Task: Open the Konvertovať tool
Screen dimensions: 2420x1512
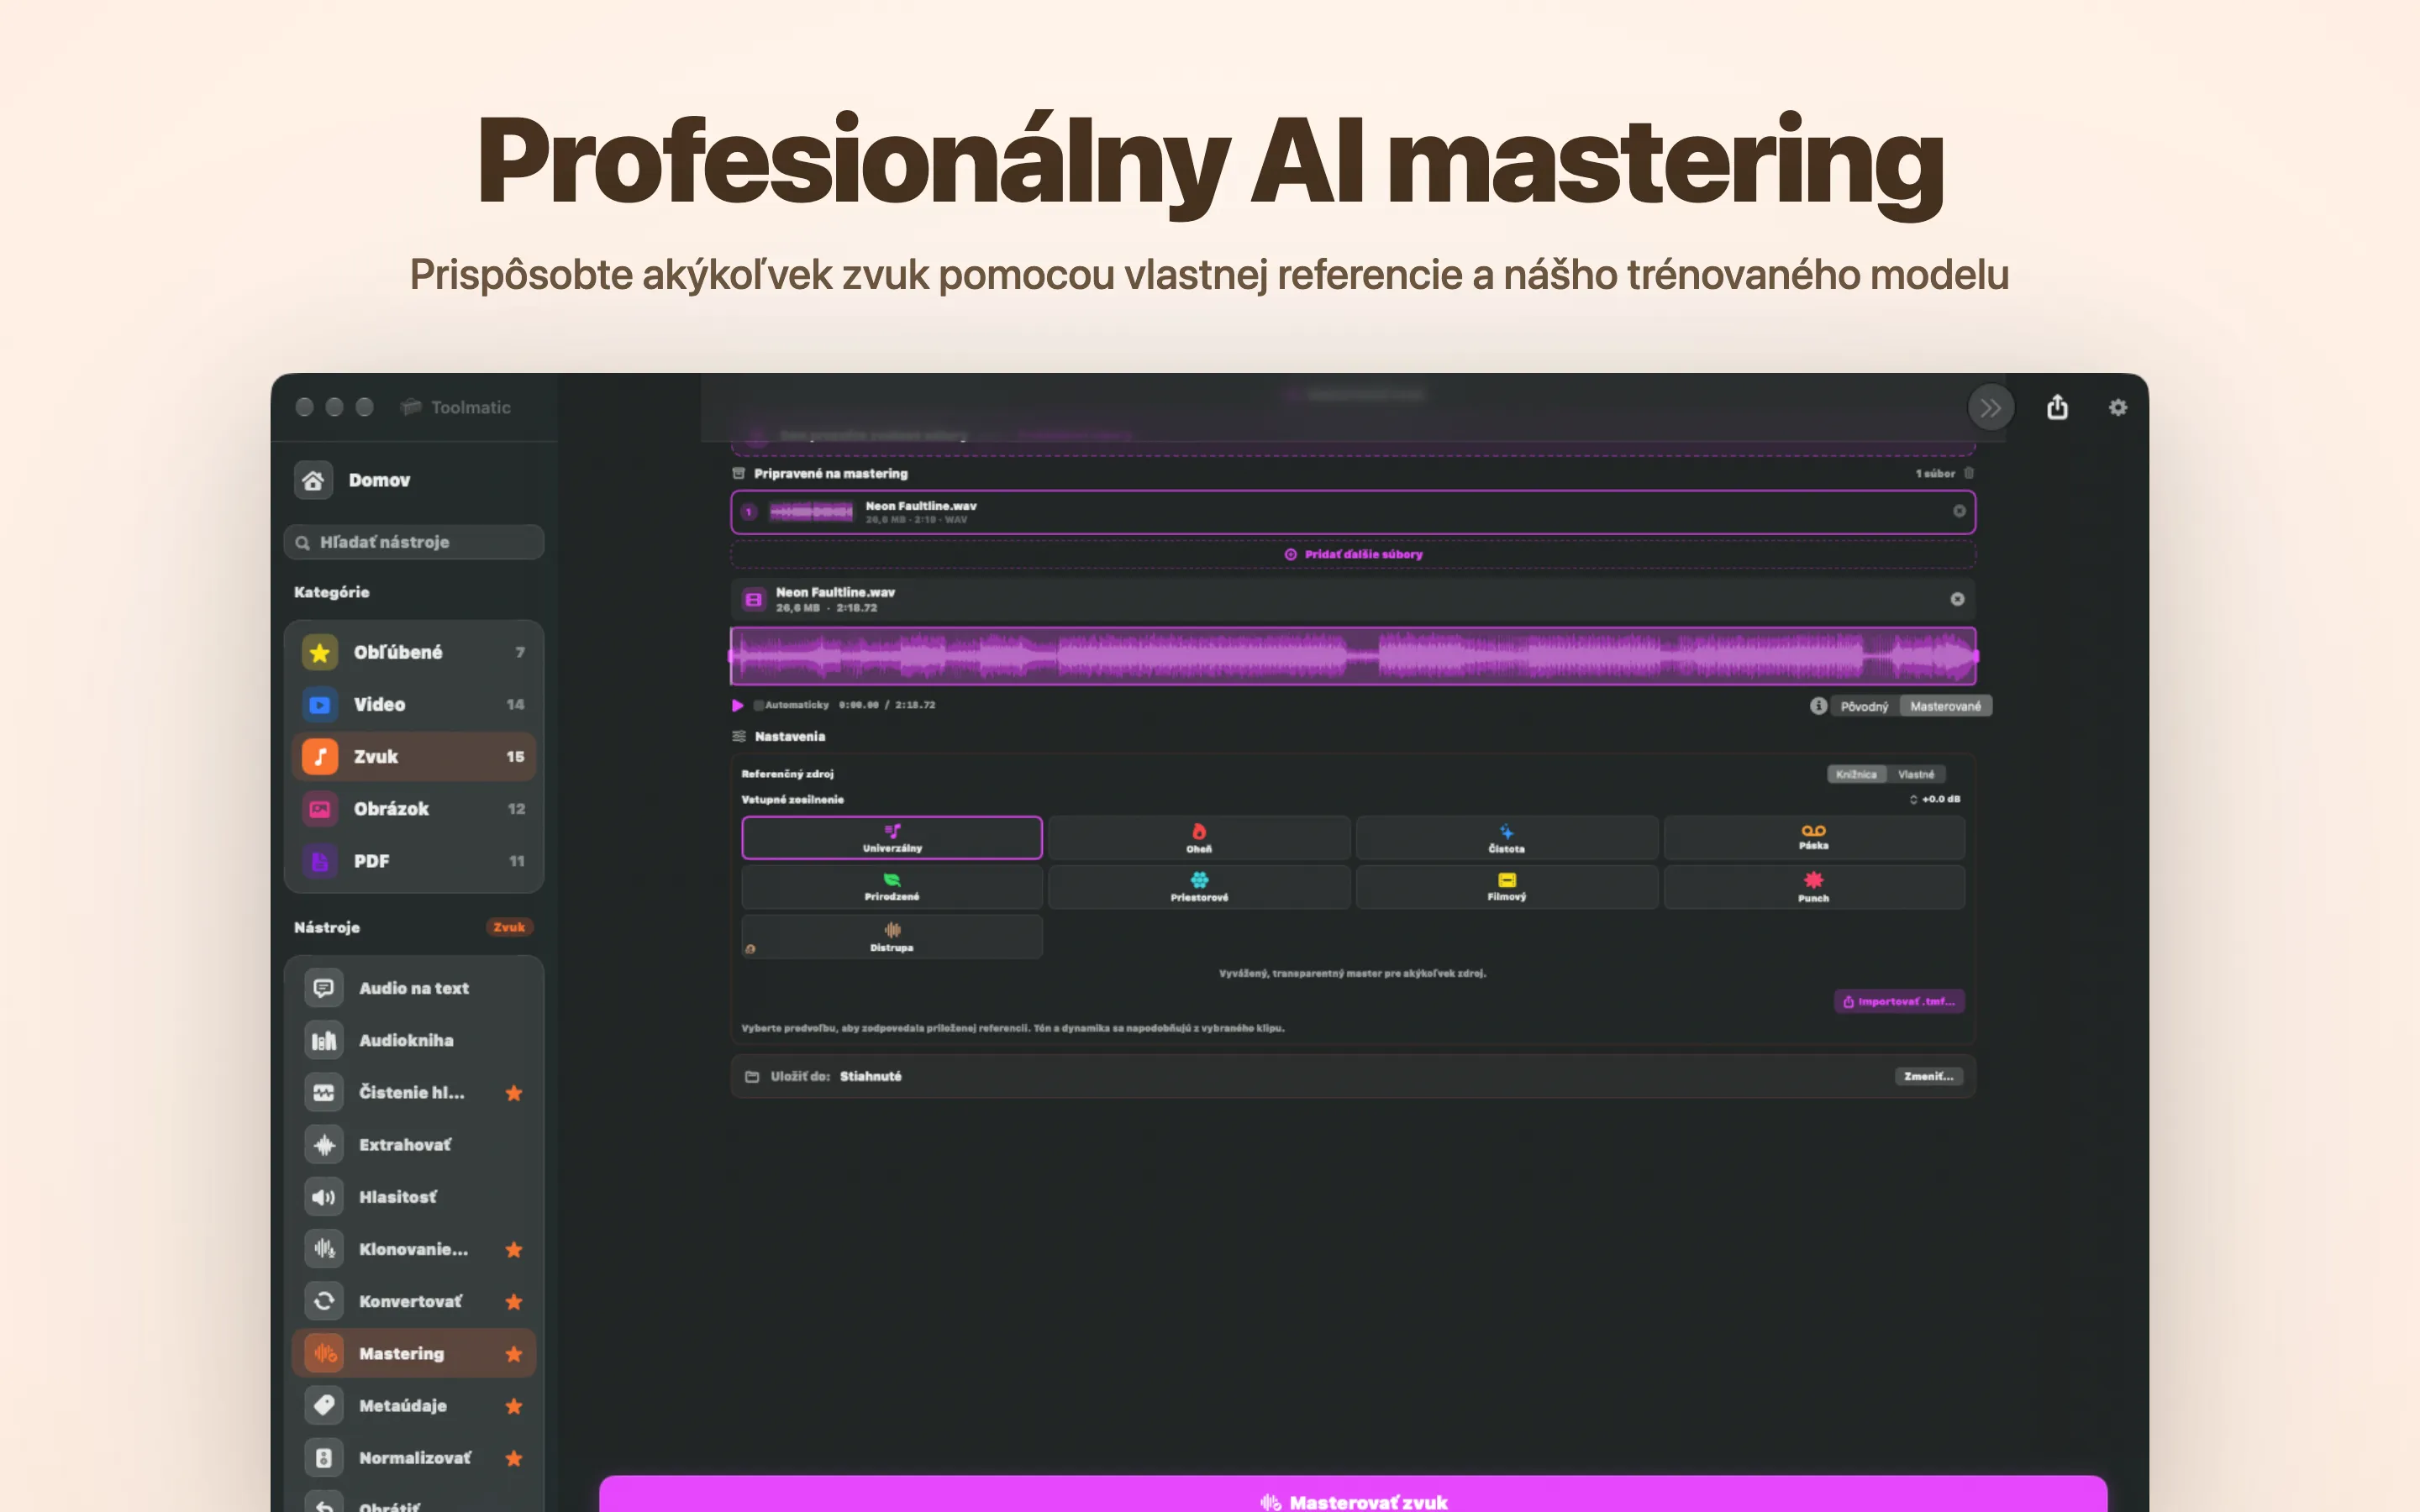Action: (414, 1301)
